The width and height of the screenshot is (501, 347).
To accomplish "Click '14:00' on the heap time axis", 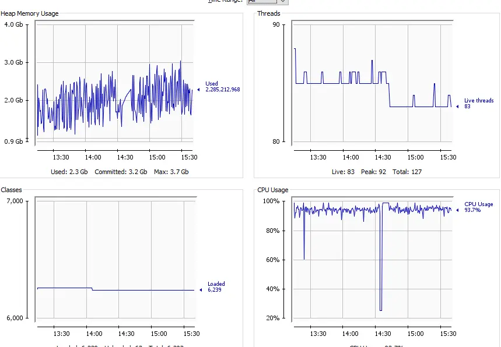I will (x=93, y=157).
